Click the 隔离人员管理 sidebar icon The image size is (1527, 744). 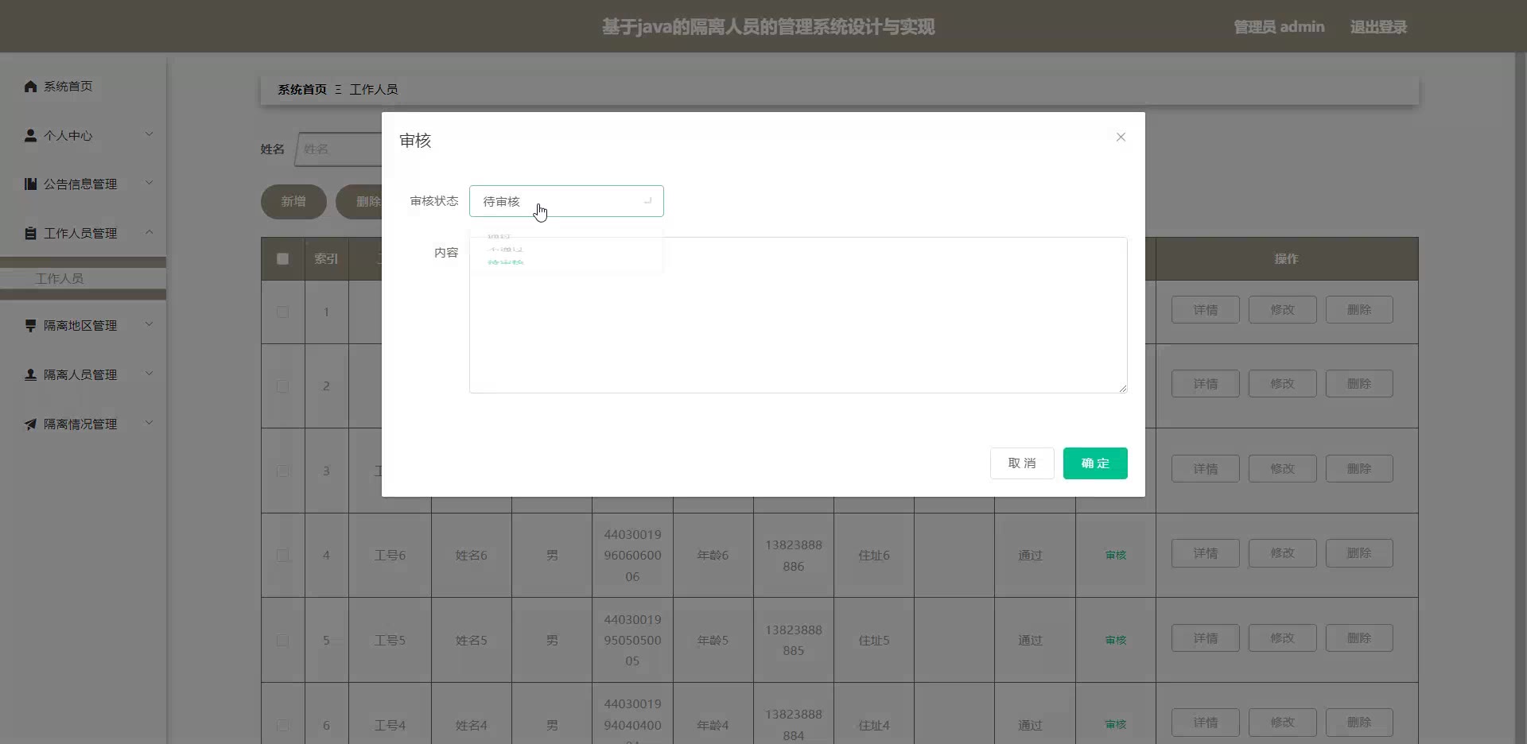click(x=30, y=374)
